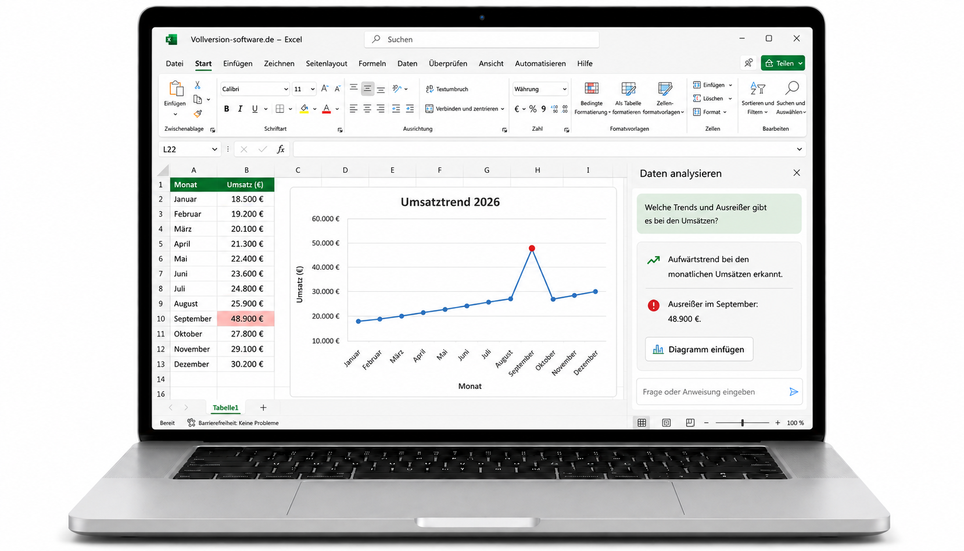The height and width of the screenshot is (551, 964).
Task: Open the Calibri font name dropdown
Action: click(x=285, y=89)
